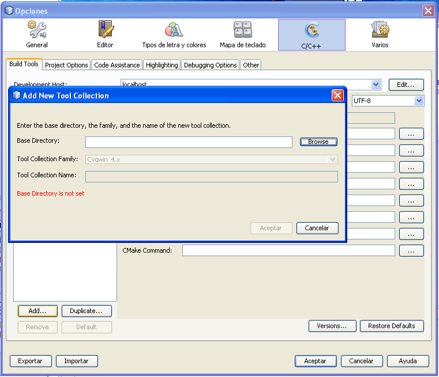Click the Default button
The image size is (439, 377).
(87, 327)
